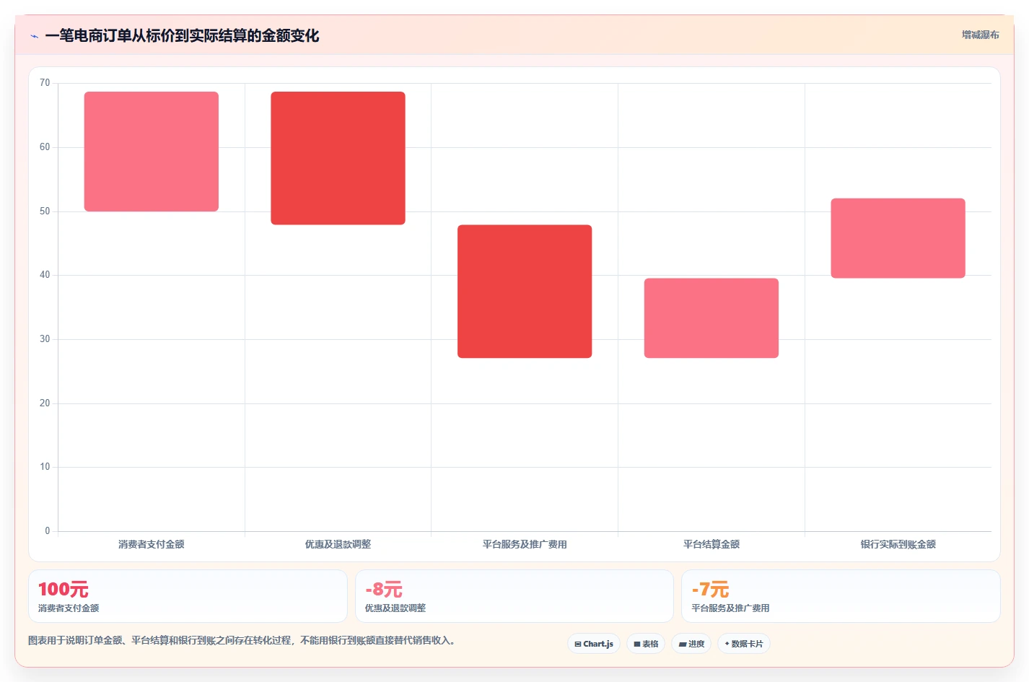Click the x-axis label 银行实际到账金额

898,544
